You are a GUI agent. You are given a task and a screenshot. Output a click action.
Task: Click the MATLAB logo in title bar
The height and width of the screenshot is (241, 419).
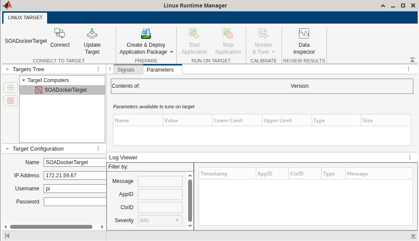pyautogui.click(x=7, y=5)
